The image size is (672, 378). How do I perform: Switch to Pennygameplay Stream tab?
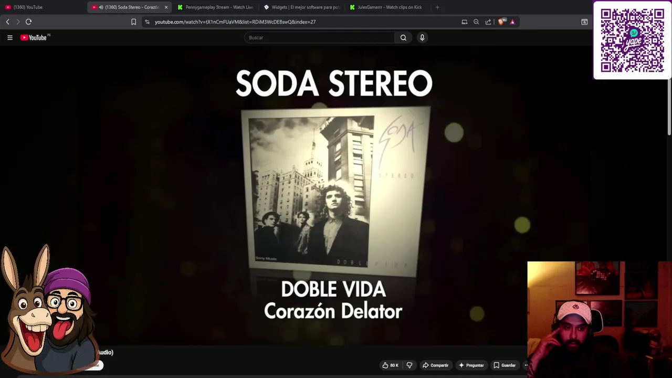point(215,7)
